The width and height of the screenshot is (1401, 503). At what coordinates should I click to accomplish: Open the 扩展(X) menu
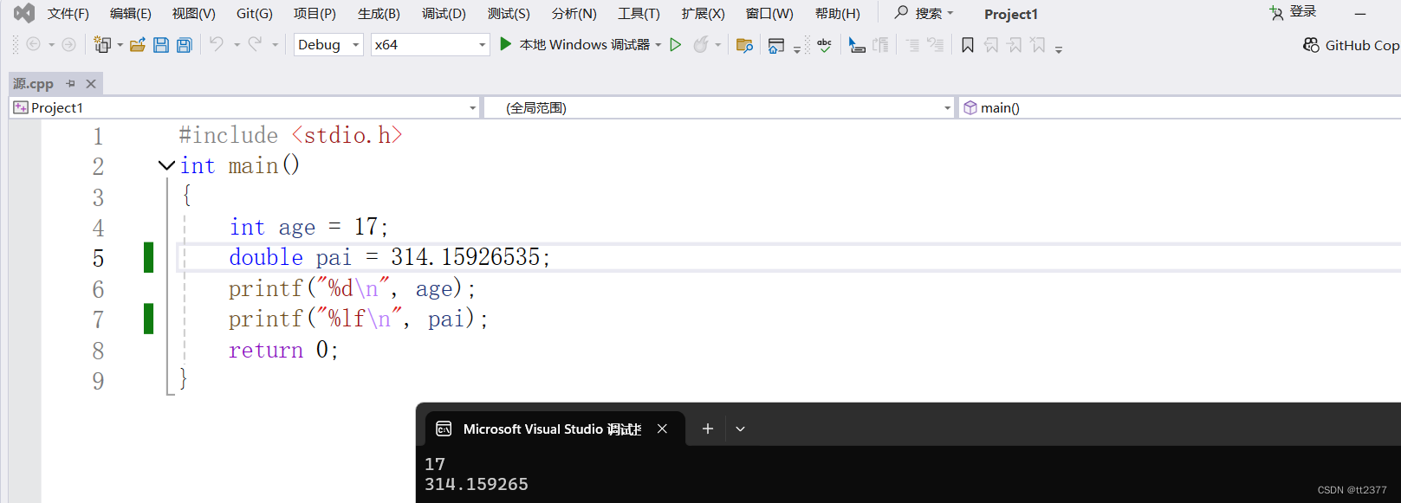pos(703,13)
